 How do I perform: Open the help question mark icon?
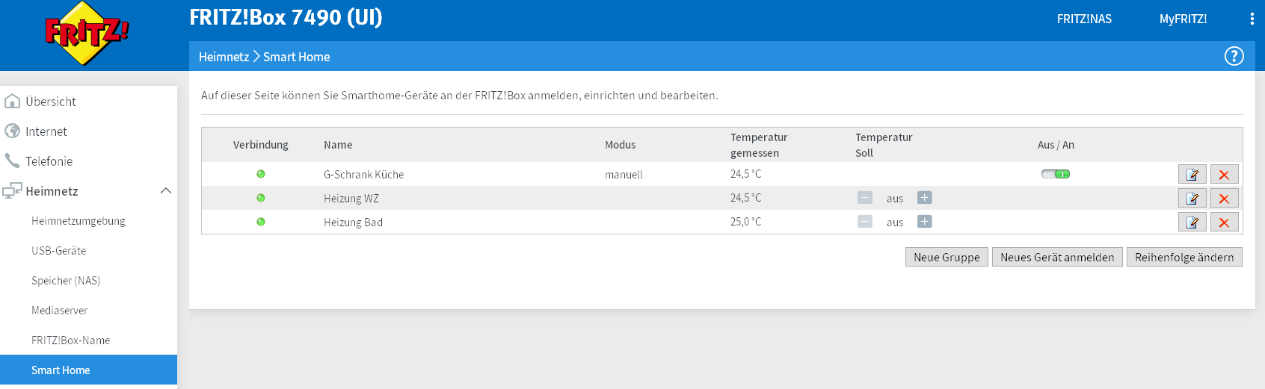point(1234,56)
